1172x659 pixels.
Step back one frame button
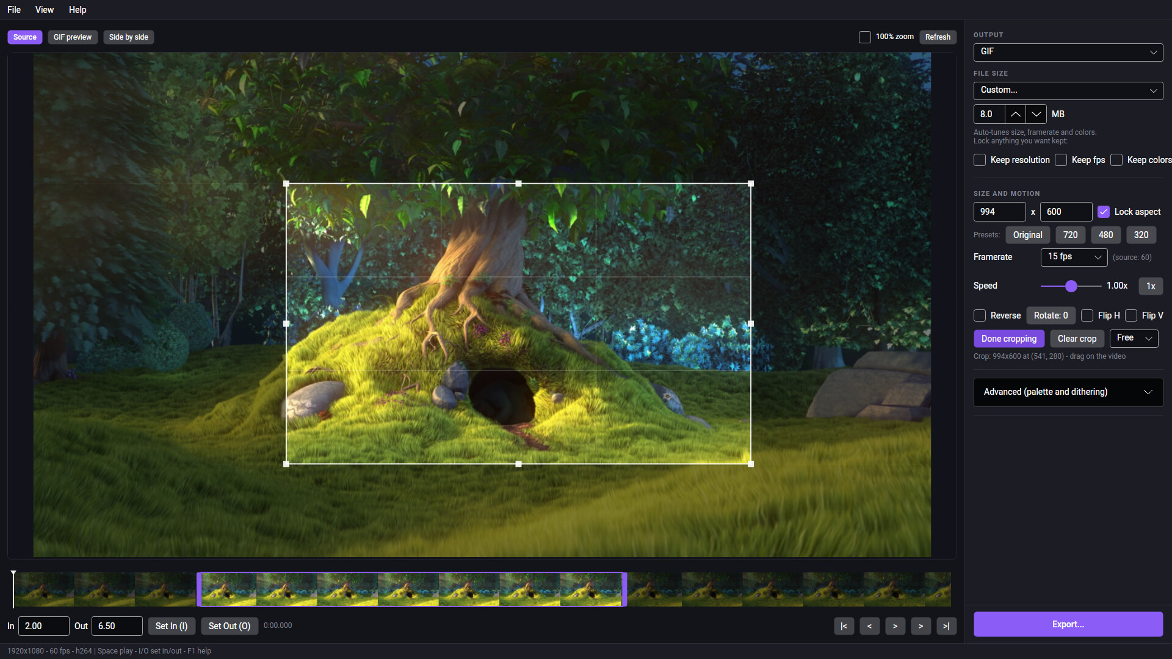pyautogui.click(x=869, y=626)
